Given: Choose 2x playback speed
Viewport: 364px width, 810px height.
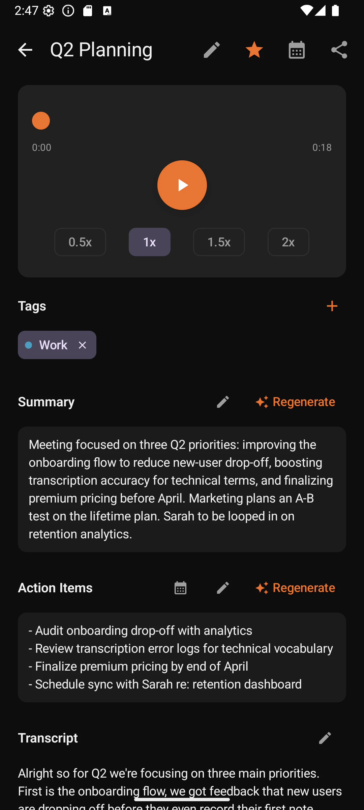Looking at the screenshot, I should click(x=288, y=242).
